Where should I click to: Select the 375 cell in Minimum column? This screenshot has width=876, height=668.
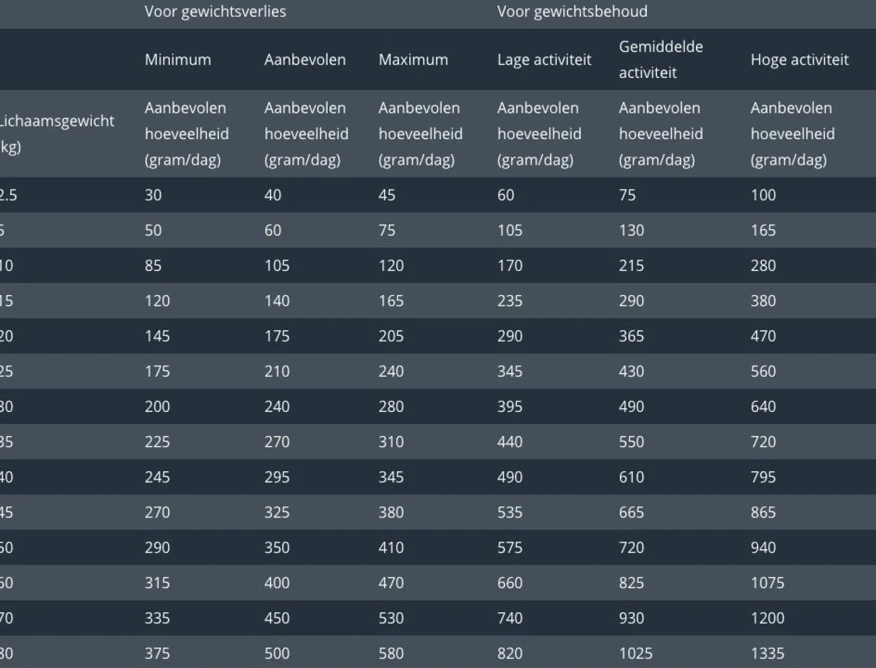click(x=157, y=653)
